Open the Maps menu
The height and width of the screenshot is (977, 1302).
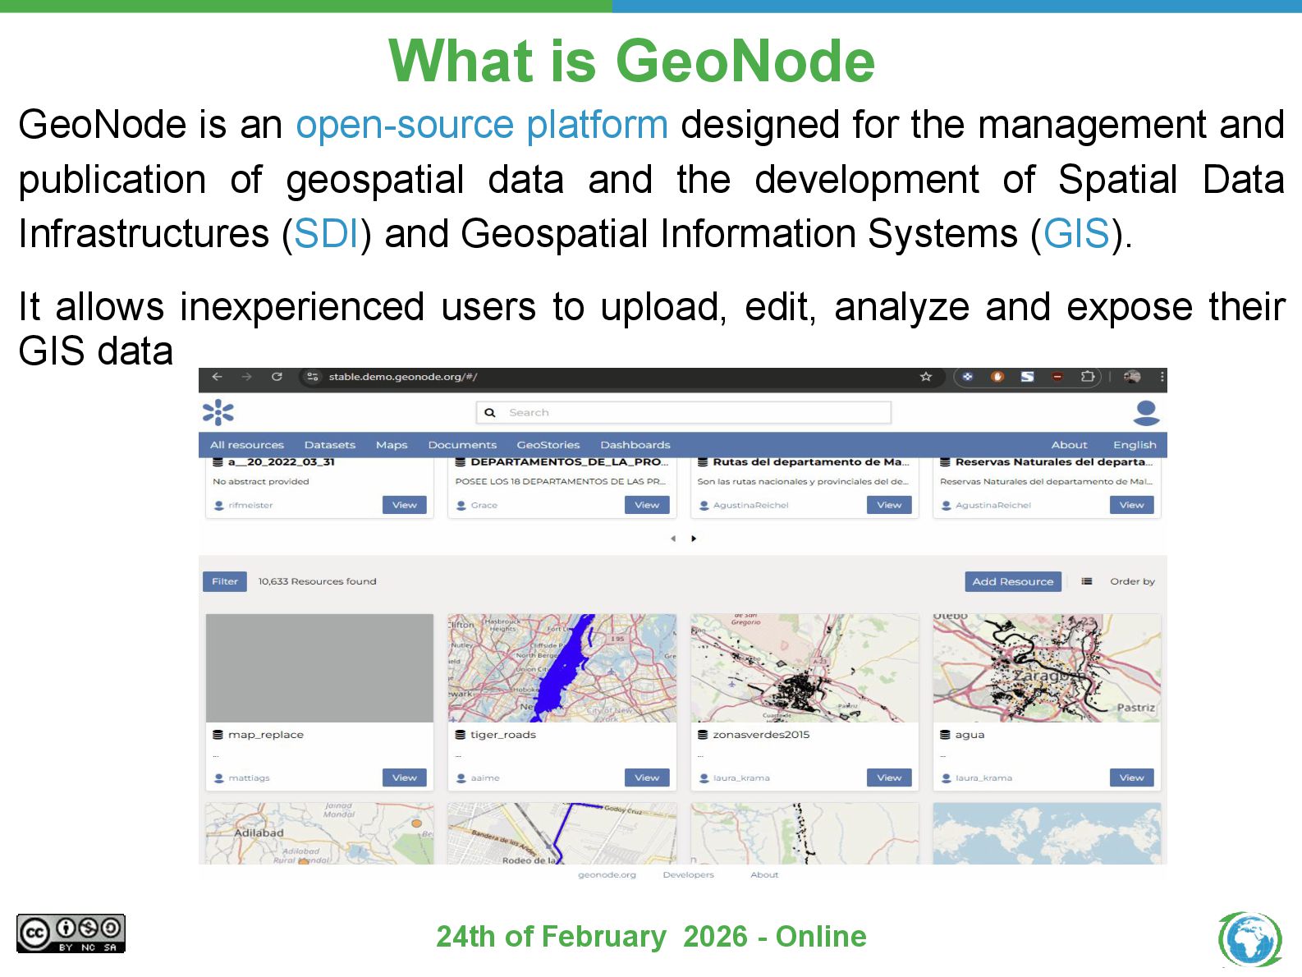point(392,445)
